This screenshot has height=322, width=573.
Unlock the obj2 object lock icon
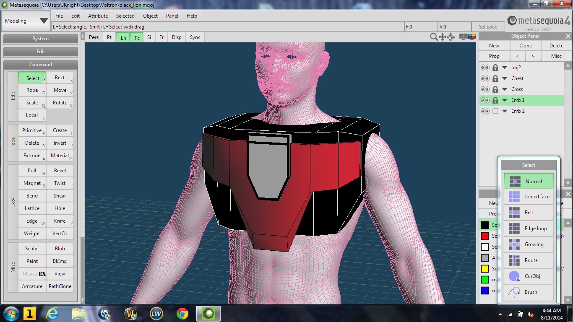(x=495, y=68)
